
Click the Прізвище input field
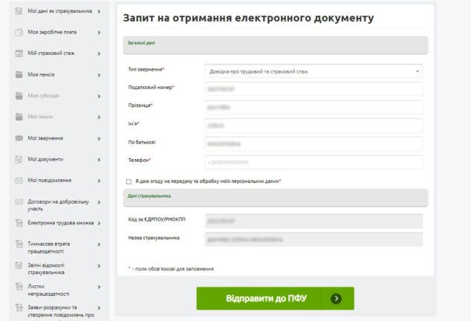click(x=313, y=107)
